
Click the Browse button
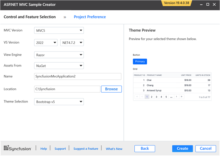pyautogui.click(x=111, y=89)
